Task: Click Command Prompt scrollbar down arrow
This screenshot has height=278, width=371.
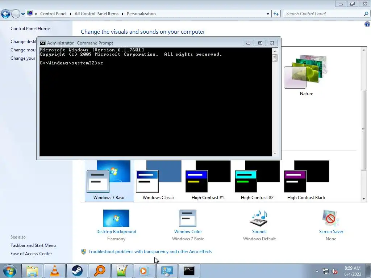Action: (x=275, y=153)
